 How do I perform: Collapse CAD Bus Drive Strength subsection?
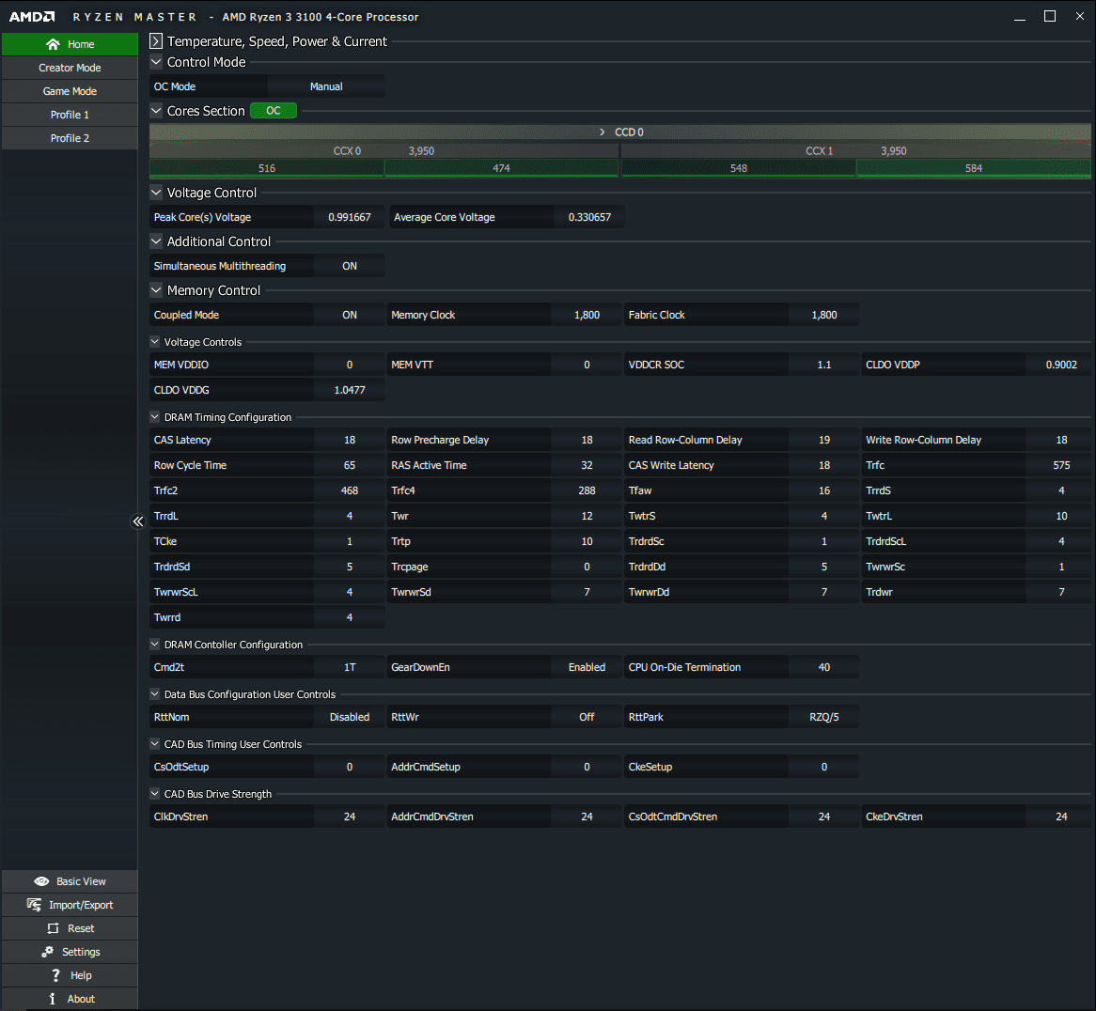154,794
